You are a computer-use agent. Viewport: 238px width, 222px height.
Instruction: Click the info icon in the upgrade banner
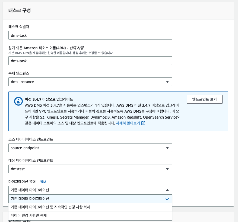[18, 101]
